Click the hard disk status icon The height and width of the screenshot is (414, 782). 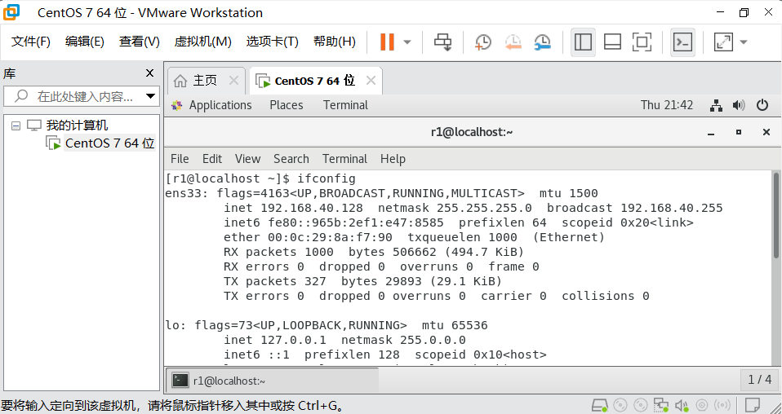coord(600,405)
